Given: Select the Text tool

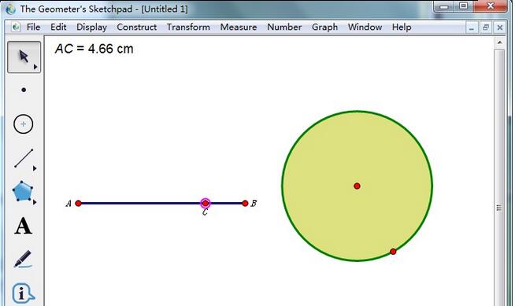Looking at the screenshot, I should pyautogui.click(x=24, y=227).
